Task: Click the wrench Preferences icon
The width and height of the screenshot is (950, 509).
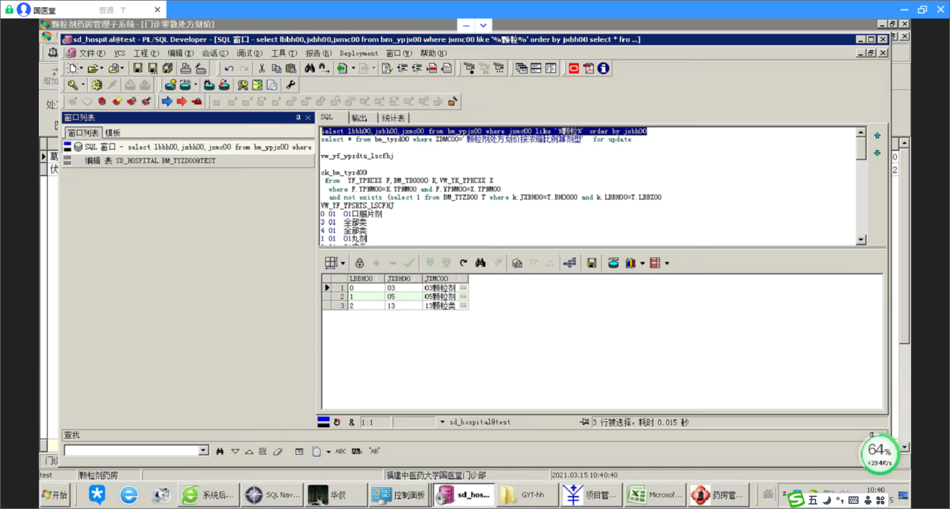Action: [290, 85]
